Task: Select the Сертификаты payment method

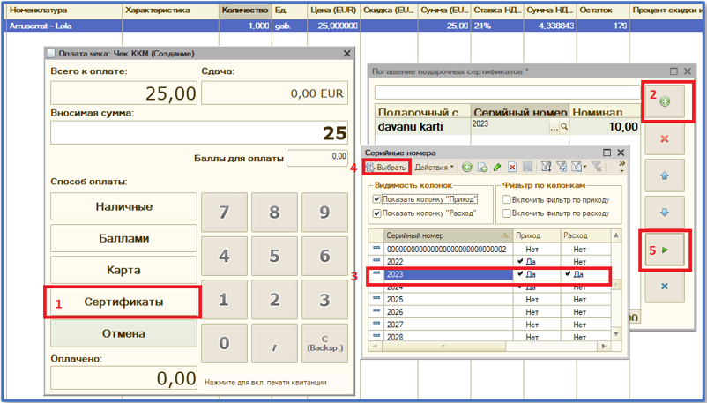Action: tap(123, 302)
